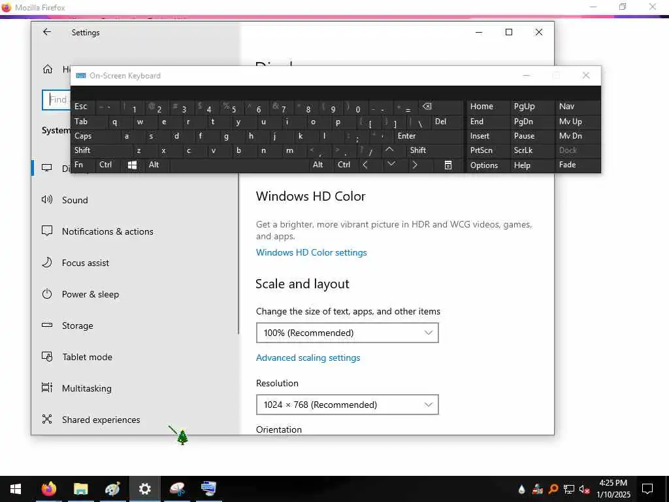Click the Power & sleep power icon

point(47,293)
